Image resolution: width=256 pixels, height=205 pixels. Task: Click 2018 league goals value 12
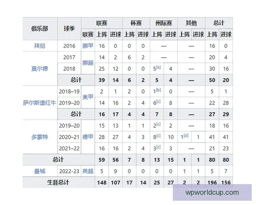point(116,69)
